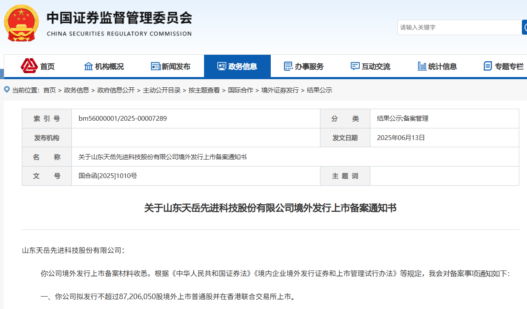Screen dimensions: 527x309
Task: Click the 专题专栏 document icon
Action: 488,66
